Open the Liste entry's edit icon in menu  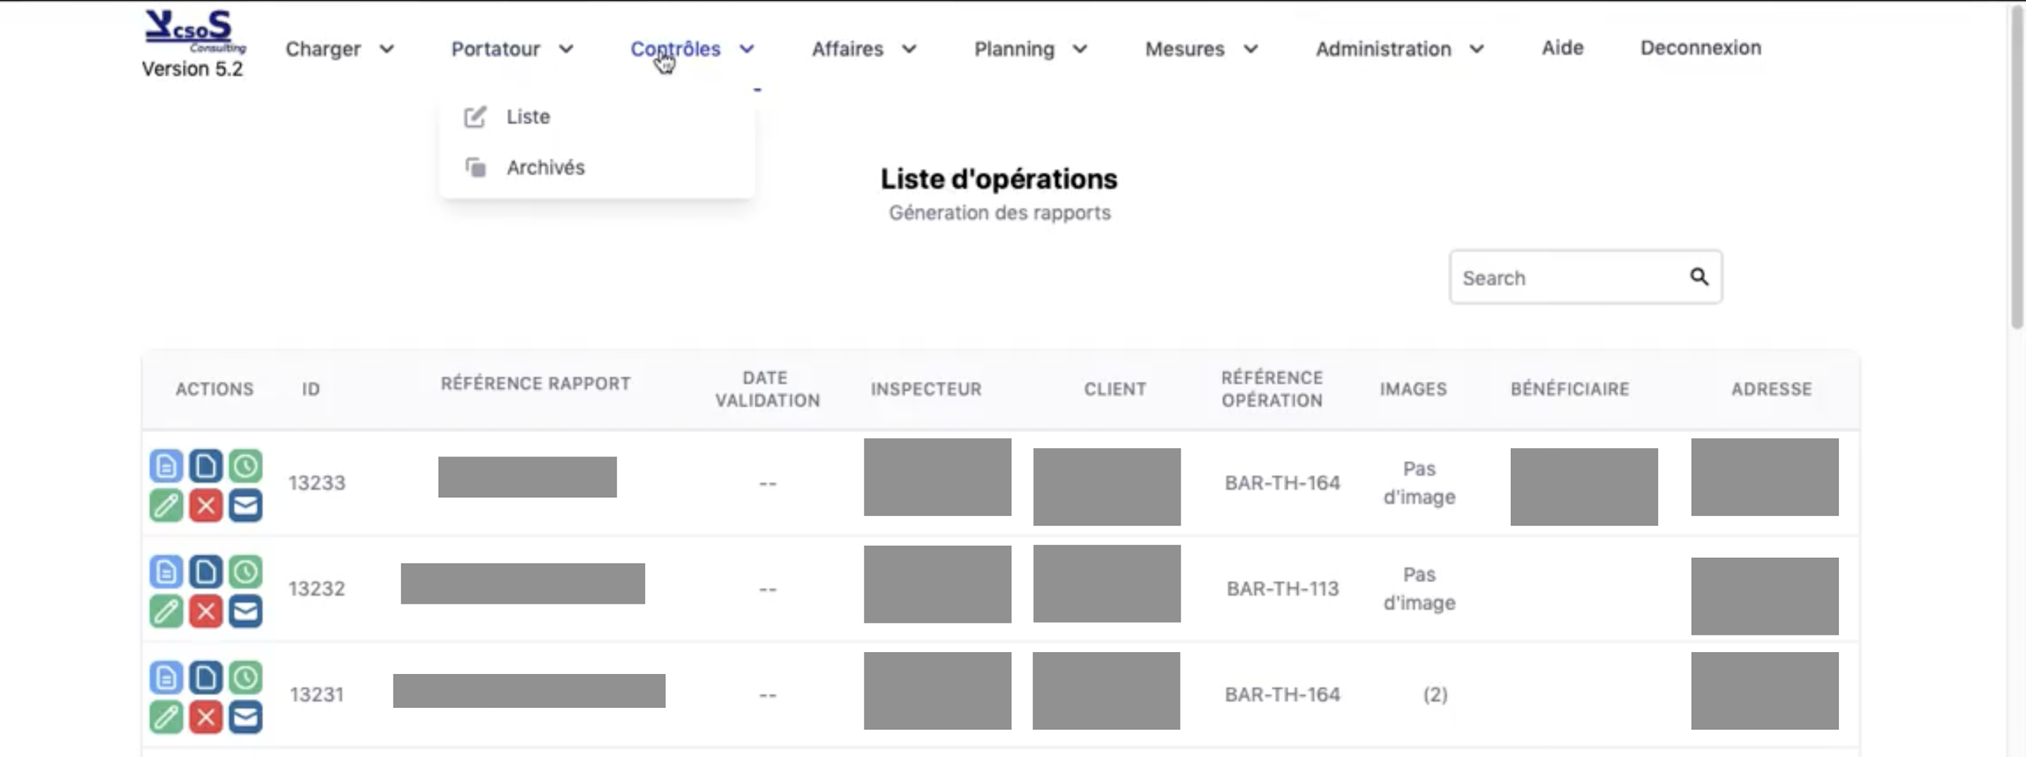click(x=474, y=116)
